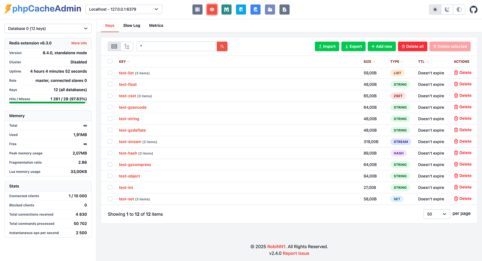Viewport: 482px width, 261px height.
Task: Delete the test-zset key
Action: [x=463, y=96]
